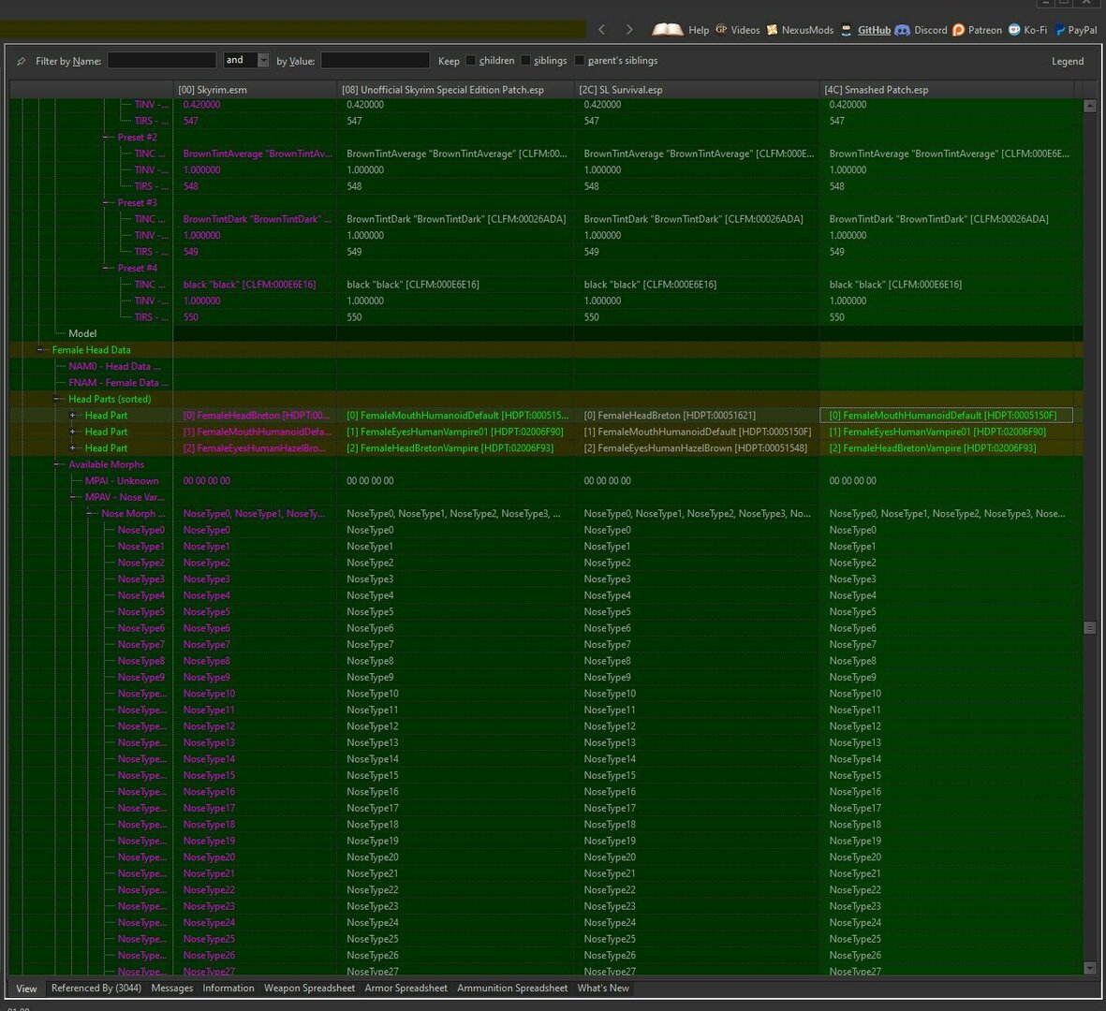Select the NoseType9 tree row
Image resolution: width=1106 pixels, height=1011 pixels.
click(141, 678)
